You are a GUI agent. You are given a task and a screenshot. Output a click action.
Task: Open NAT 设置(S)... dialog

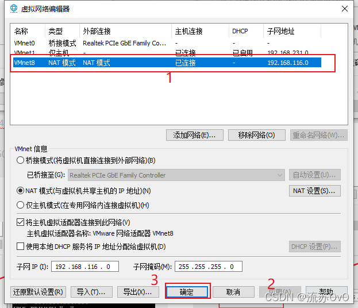(x=315, y=191)
